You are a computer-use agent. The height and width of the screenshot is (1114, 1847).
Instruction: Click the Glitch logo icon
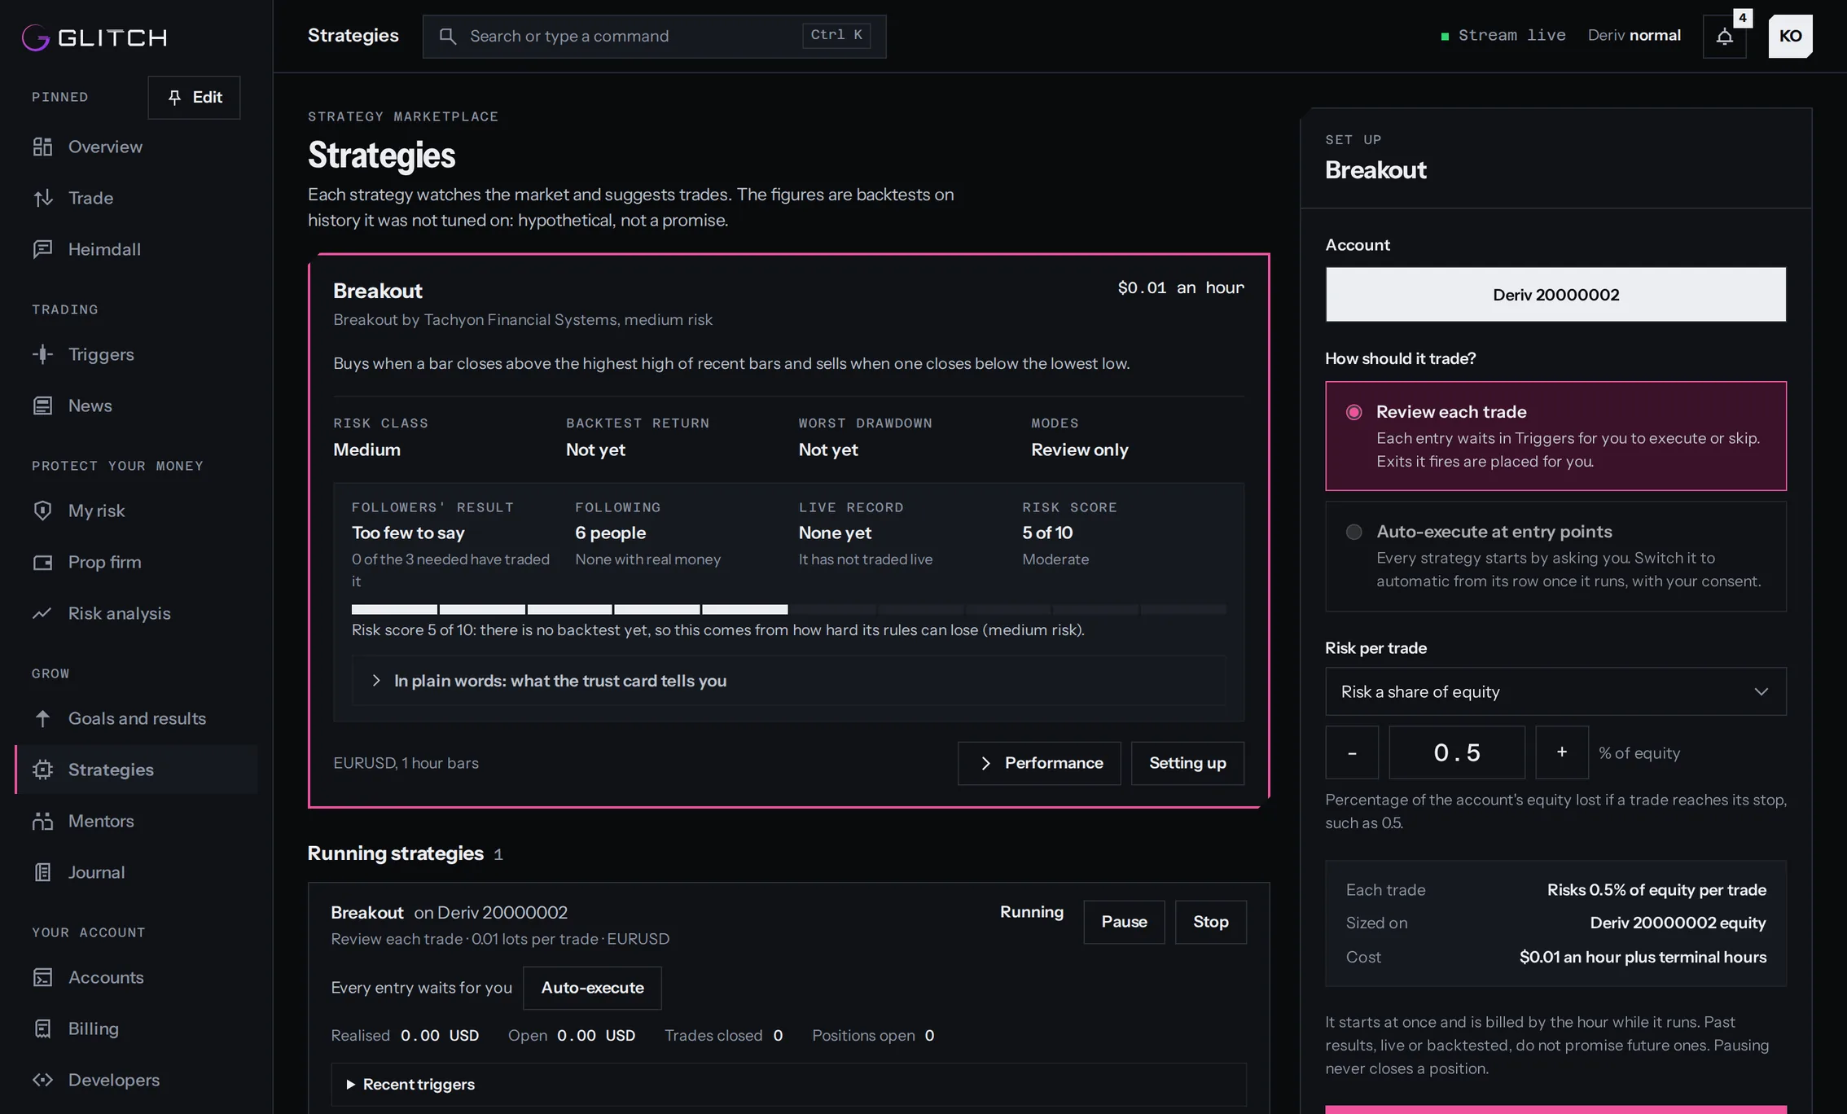tap(36, 37)
